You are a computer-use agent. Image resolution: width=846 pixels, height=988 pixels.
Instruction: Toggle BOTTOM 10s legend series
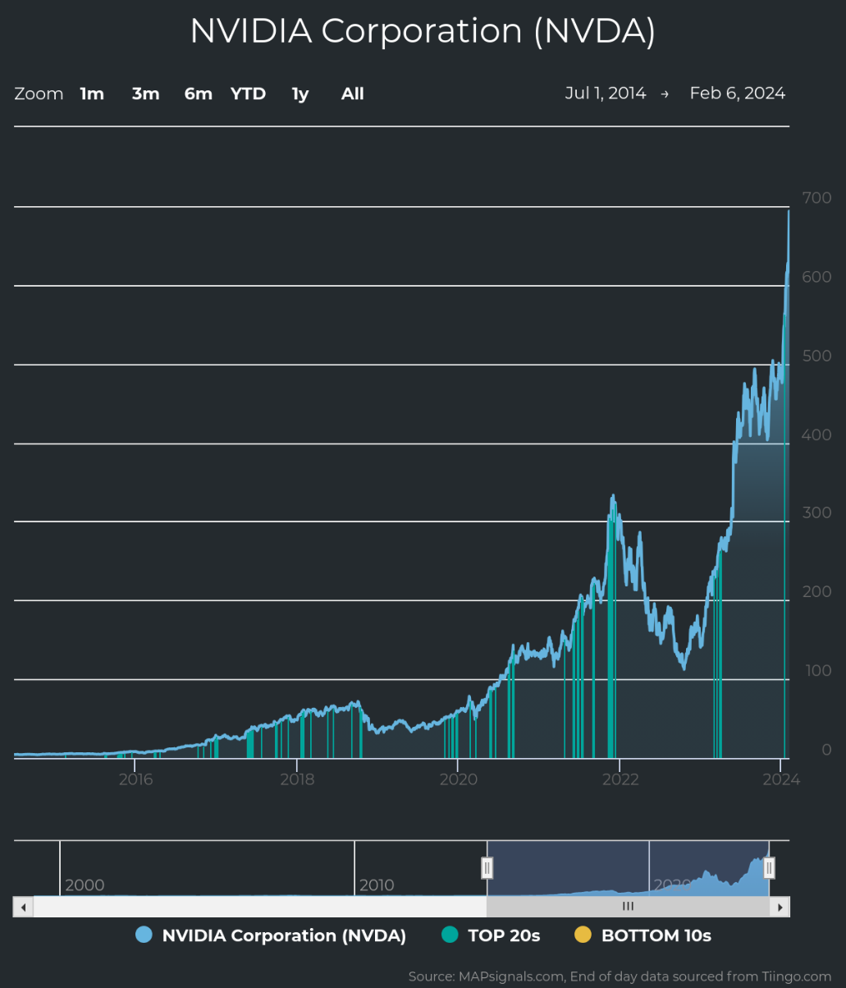(x=643, y=935)
